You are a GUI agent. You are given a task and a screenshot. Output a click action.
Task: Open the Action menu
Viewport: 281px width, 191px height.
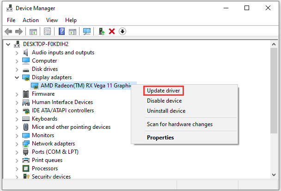[31, 20]
